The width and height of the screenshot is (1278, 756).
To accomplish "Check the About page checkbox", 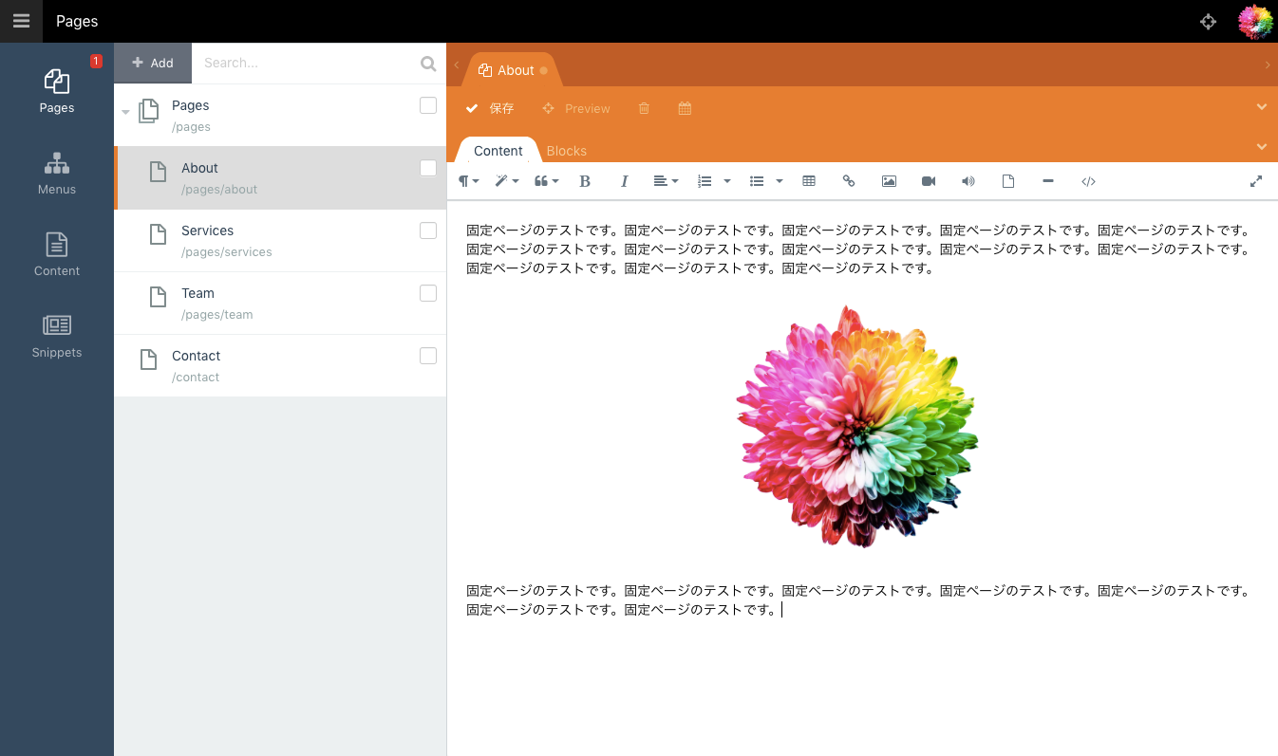I will click(428, 168).
